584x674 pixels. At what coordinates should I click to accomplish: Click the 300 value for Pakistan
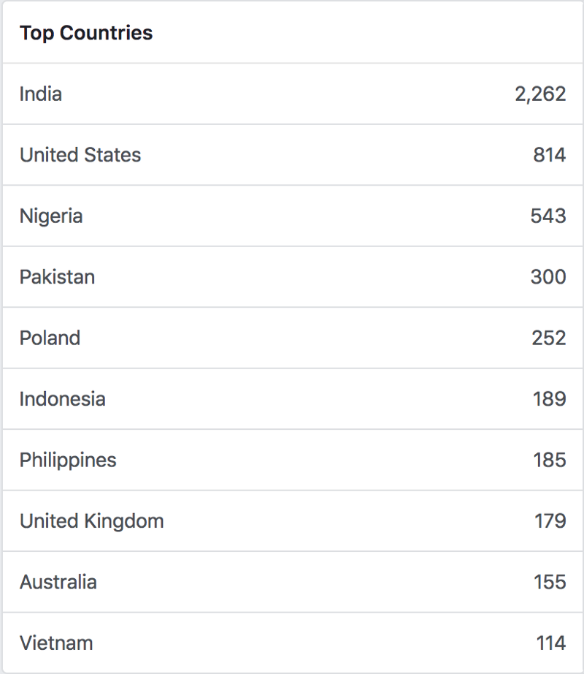(x=548, y=277)
